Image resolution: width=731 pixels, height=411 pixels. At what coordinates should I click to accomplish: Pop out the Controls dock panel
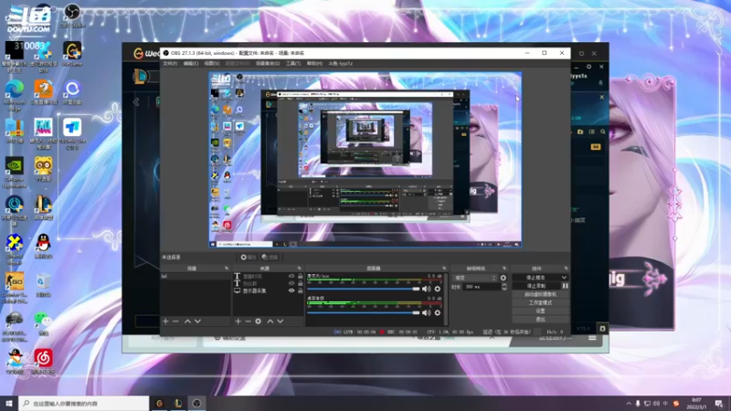[x=566, y=269]
